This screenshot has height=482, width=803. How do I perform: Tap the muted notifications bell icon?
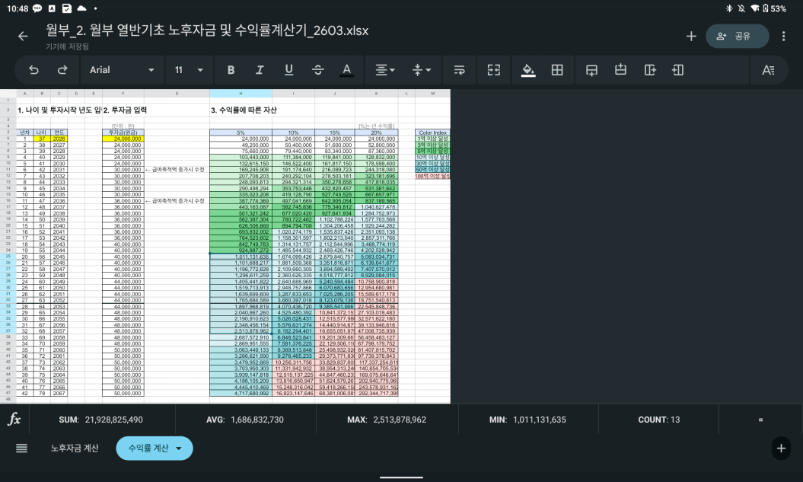[x=741, y=8]
